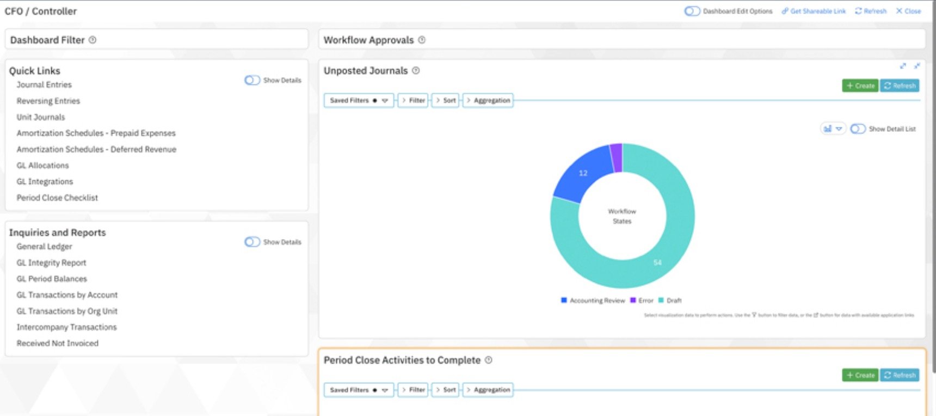Click the Dashboard Filter help icon
The height and width of the screenshot is (416, 936).
pos(93,40)
